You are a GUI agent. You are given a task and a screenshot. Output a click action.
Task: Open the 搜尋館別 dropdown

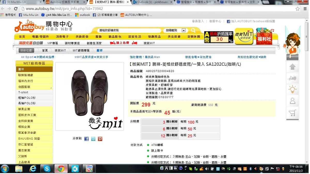tap(184, 30)
